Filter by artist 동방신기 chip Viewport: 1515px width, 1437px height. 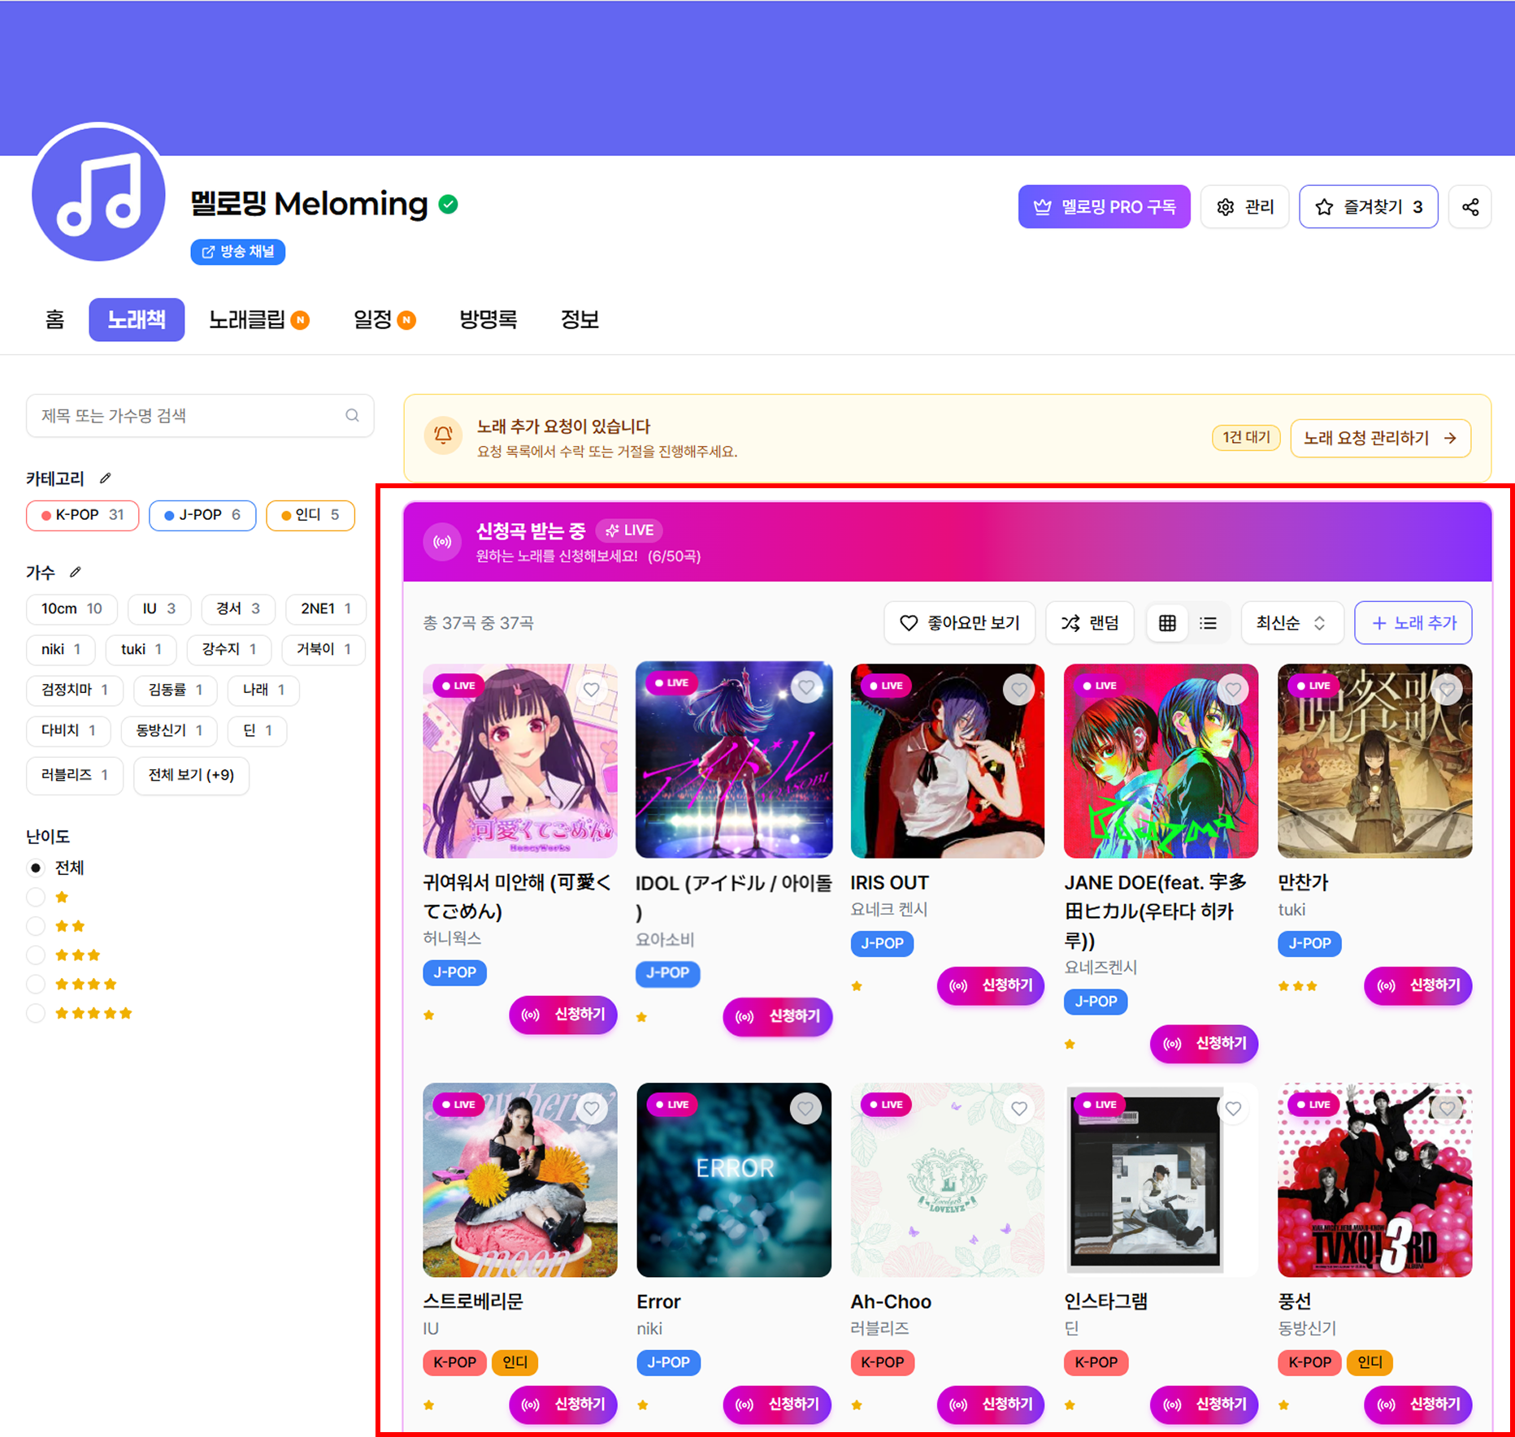[x=170, y=731]
